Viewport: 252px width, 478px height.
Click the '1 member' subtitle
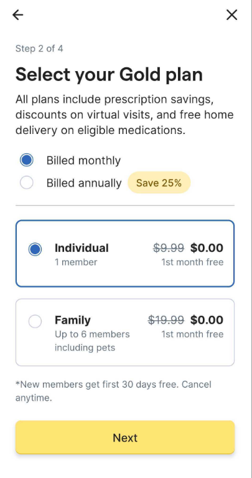point(76,262)
